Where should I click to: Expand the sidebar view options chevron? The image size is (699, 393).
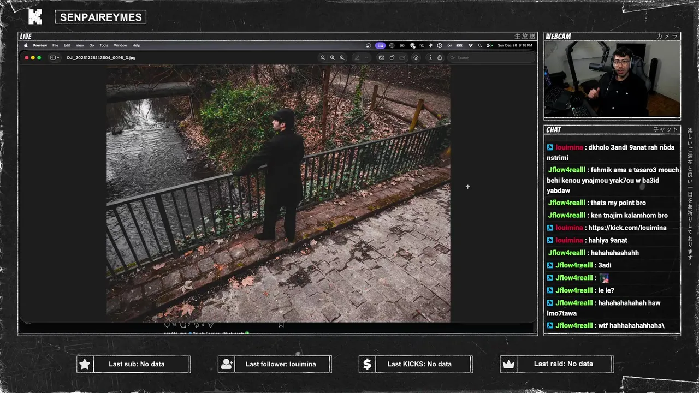[x=58, y=57]
